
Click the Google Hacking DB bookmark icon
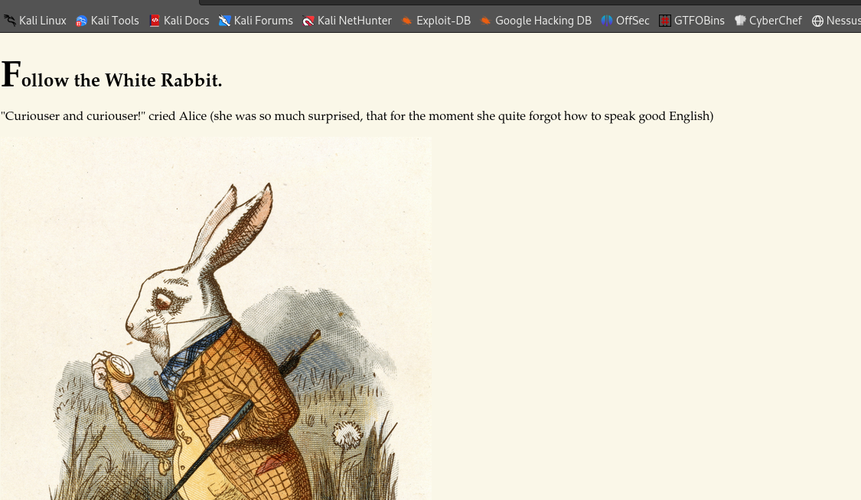click(x=485, y=21)
